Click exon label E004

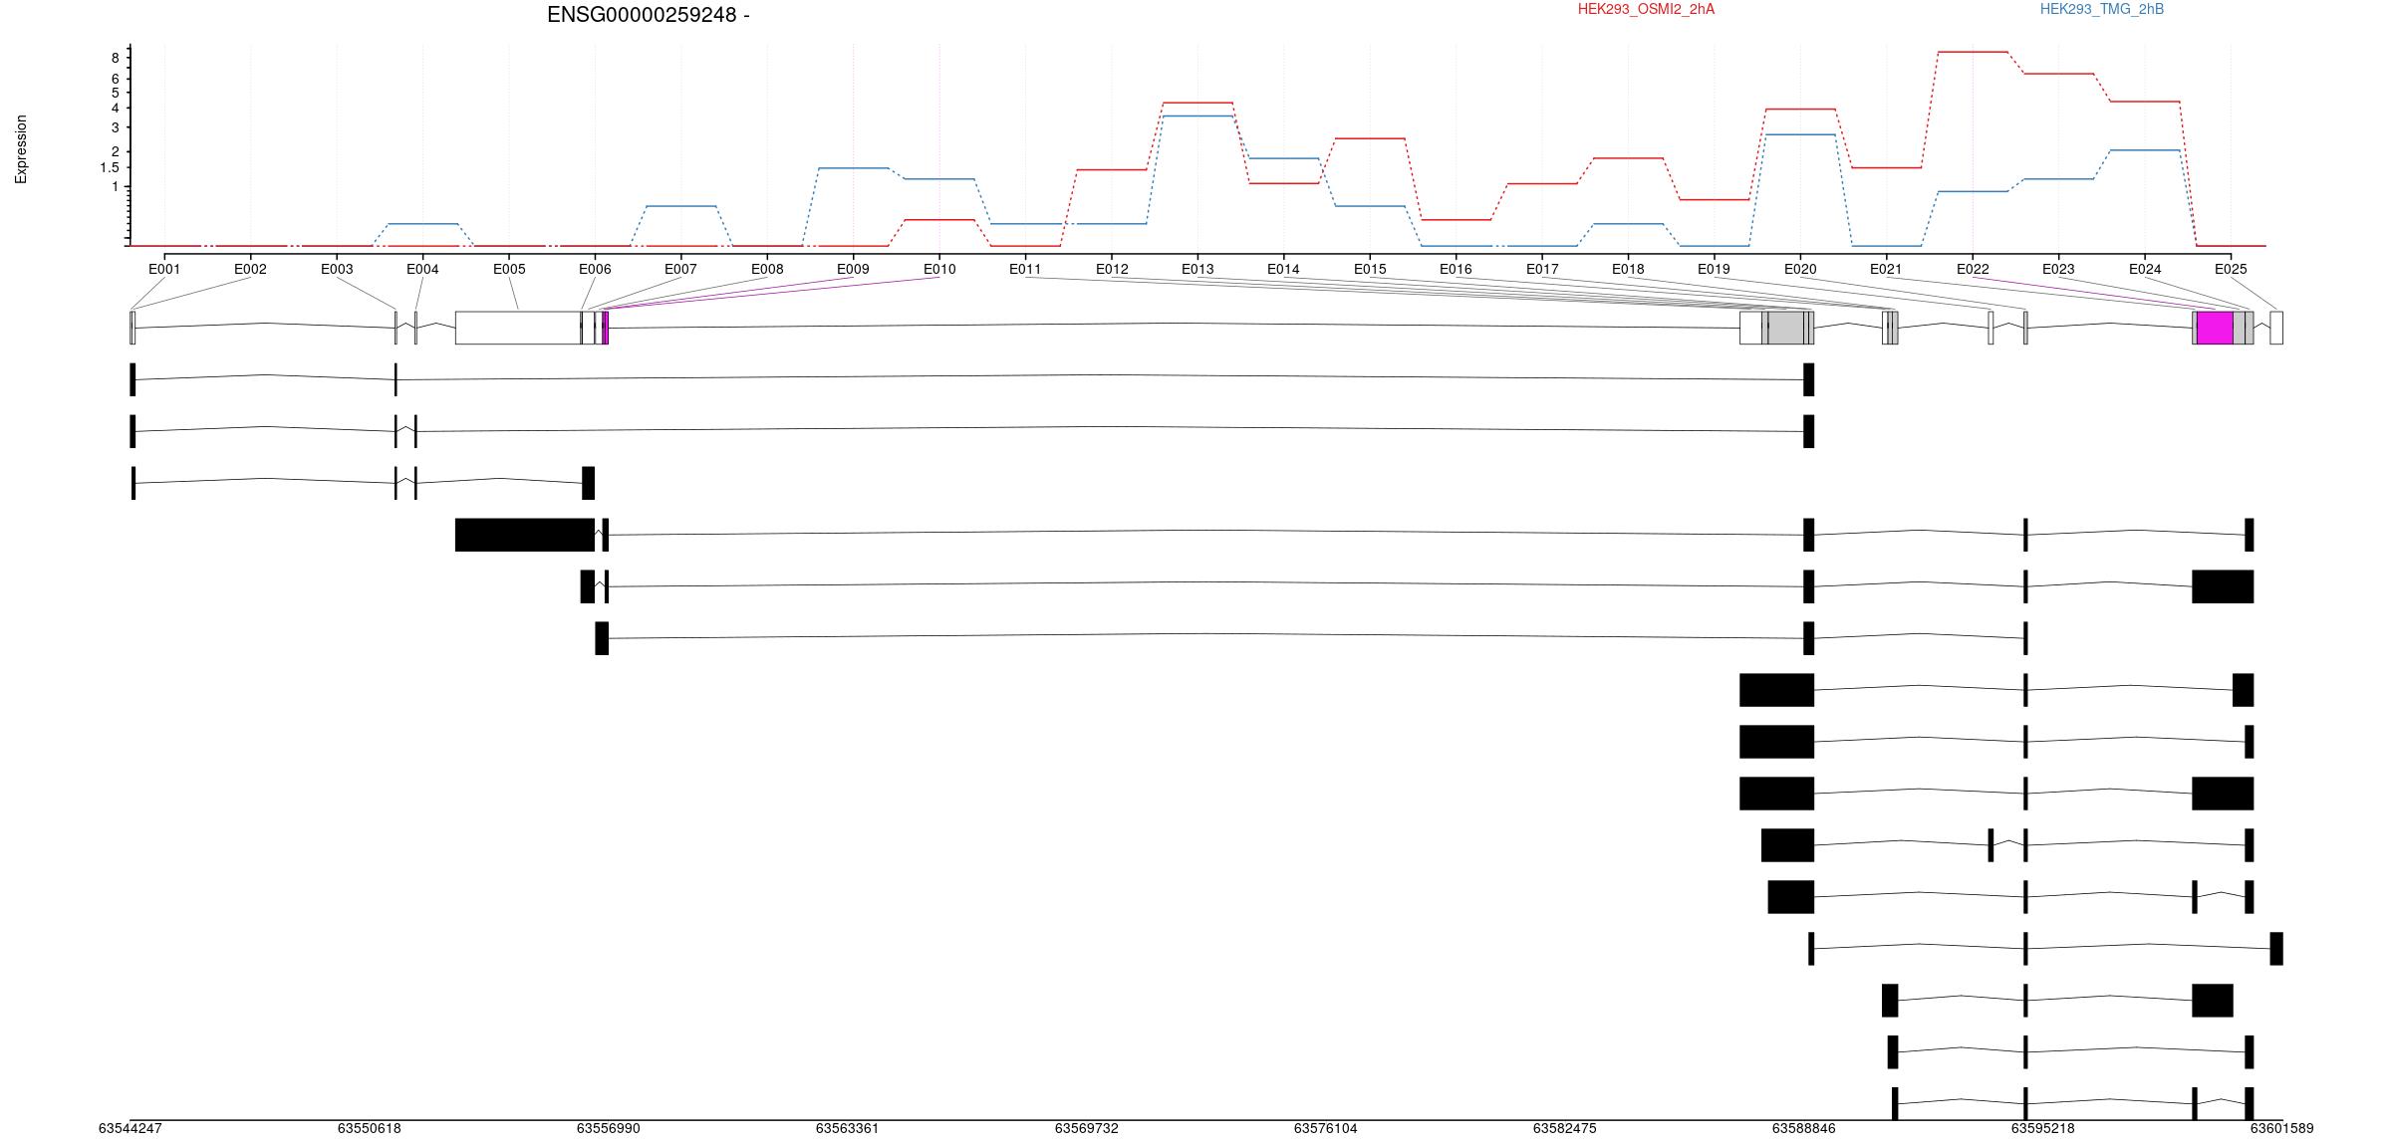click(x=422, y=269)
